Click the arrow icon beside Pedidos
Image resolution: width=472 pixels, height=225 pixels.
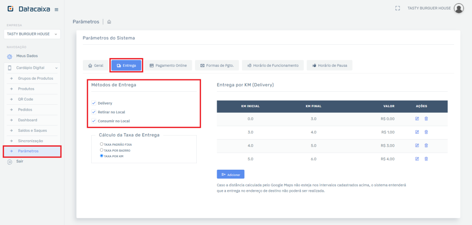(11, 110)
